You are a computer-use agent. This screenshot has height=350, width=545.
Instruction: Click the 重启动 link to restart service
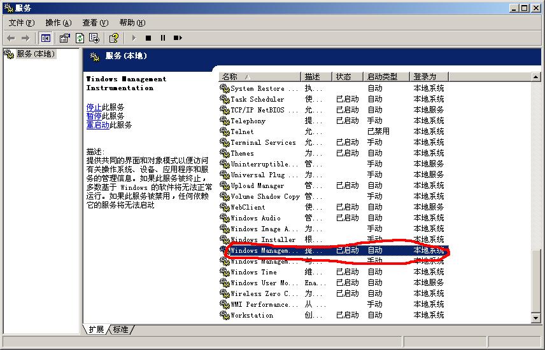pyautogui.click(x=97, y=125)
